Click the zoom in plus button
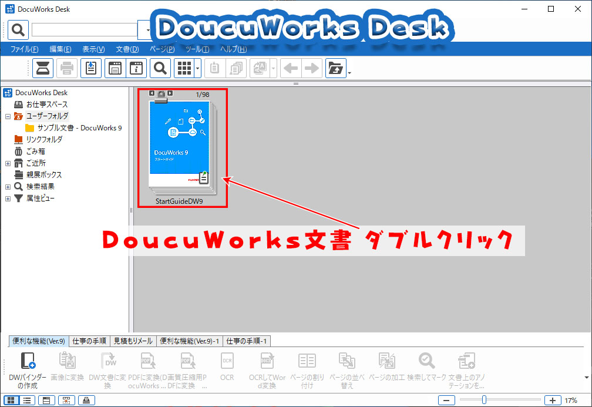 552,401
